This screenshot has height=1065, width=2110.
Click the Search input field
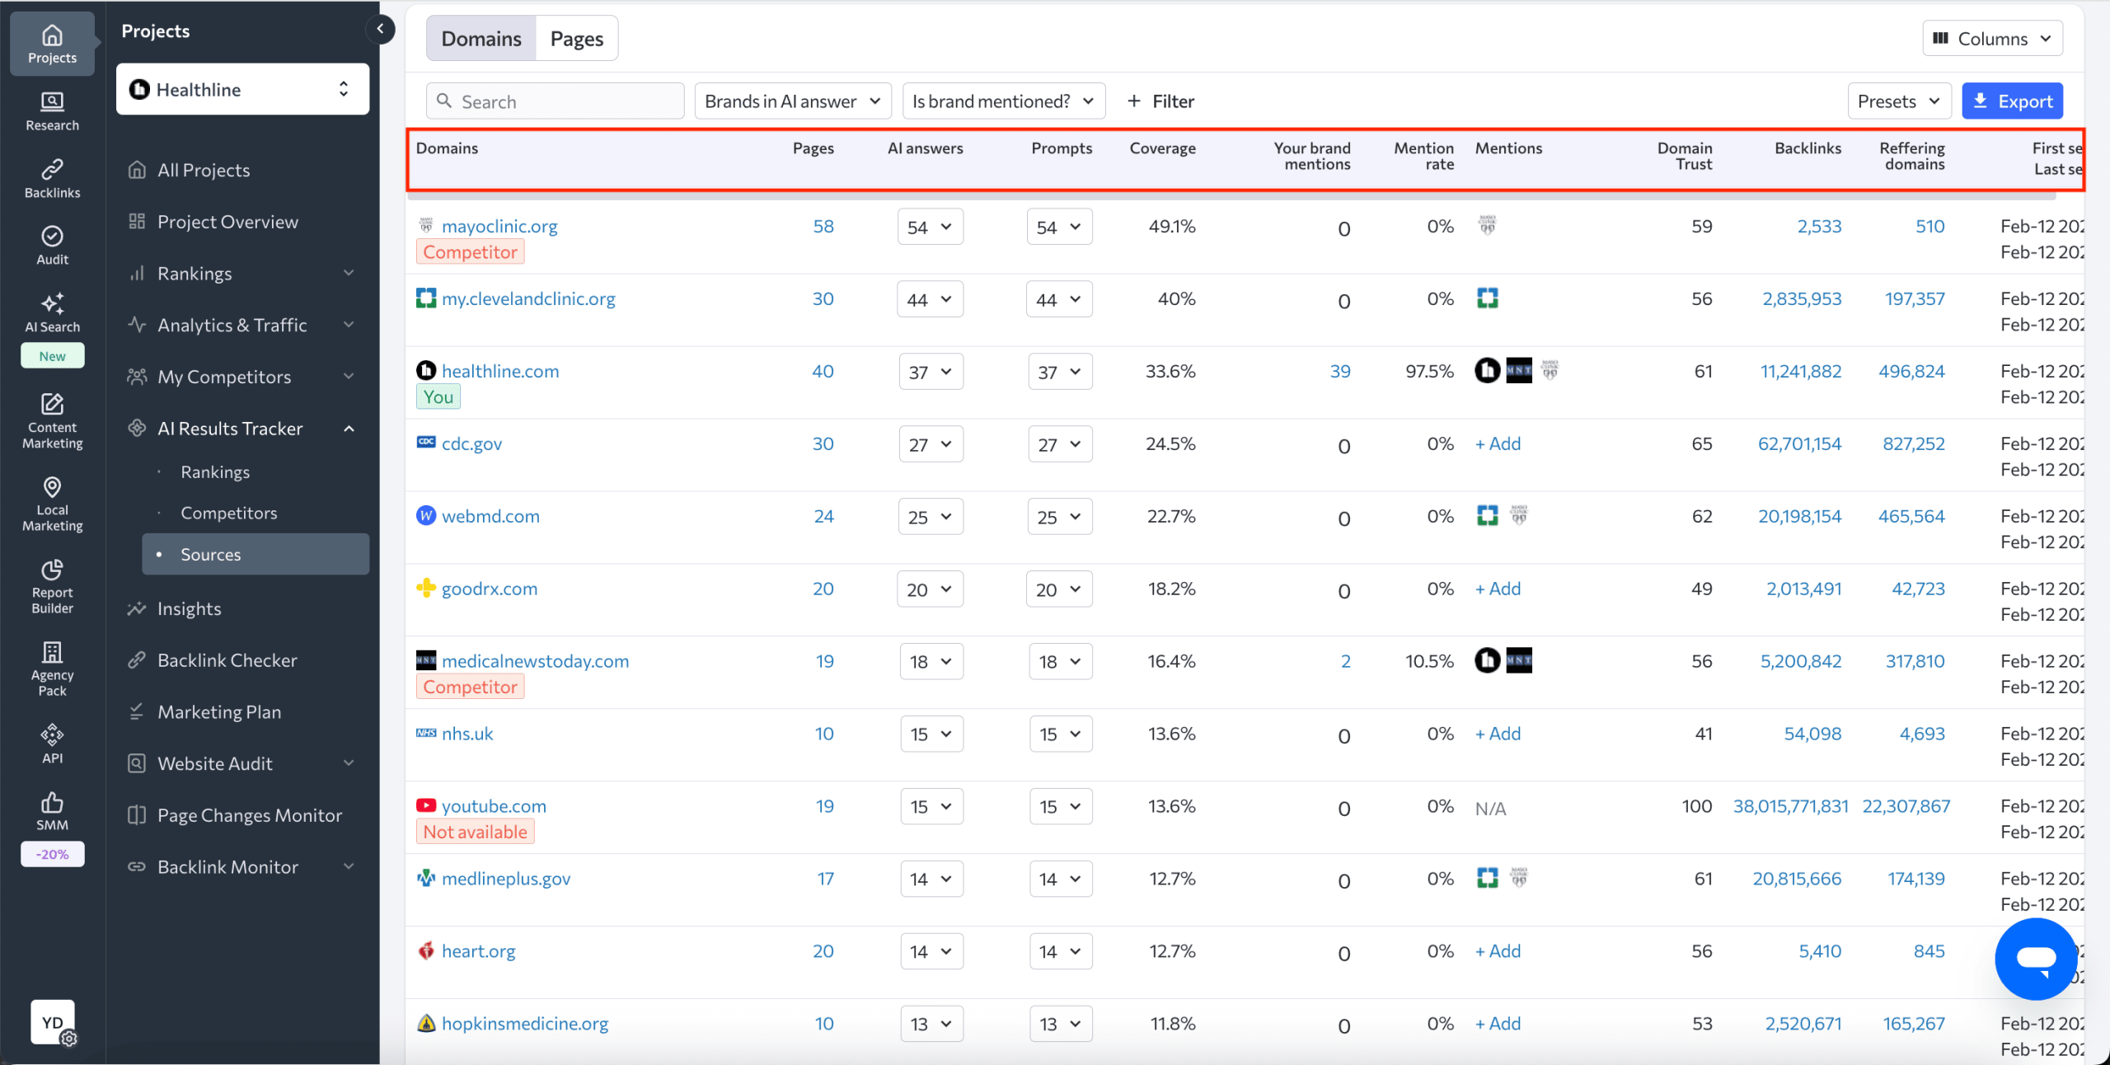pos(554,101)
